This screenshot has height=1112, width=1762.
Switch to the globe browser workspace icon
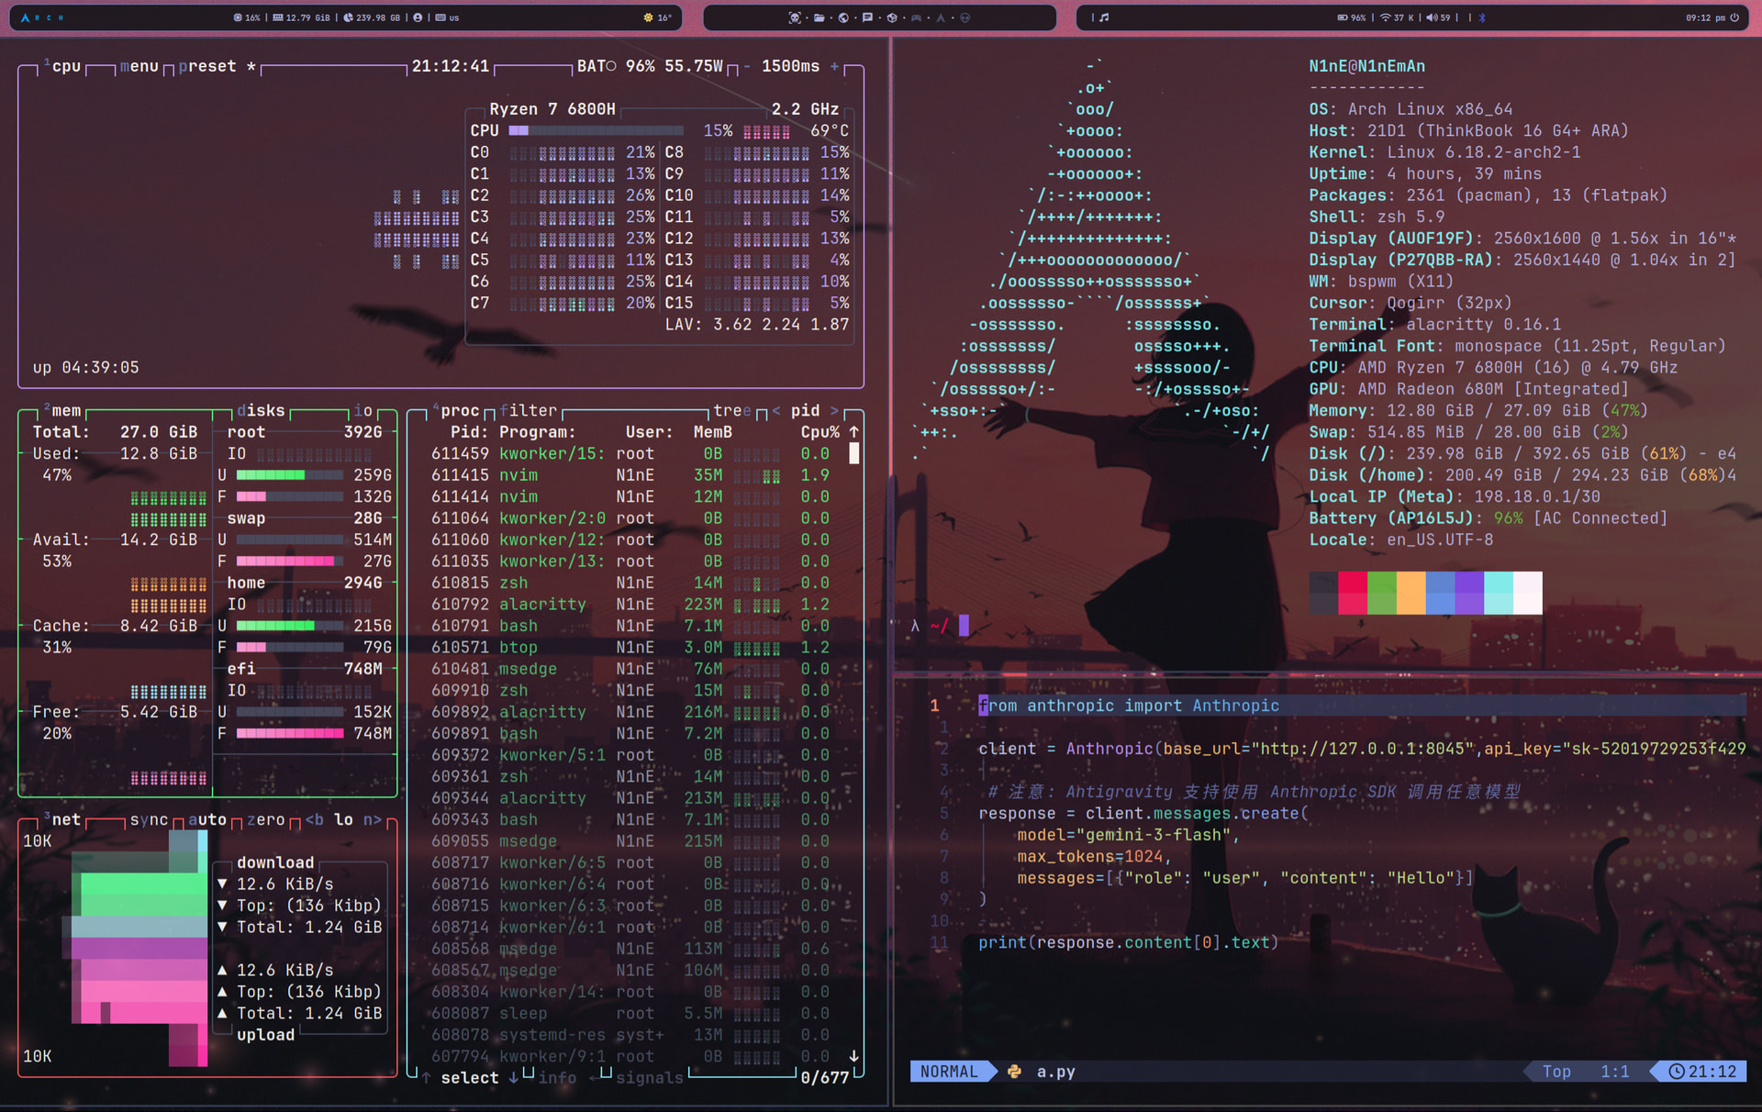tap(843, 17)
